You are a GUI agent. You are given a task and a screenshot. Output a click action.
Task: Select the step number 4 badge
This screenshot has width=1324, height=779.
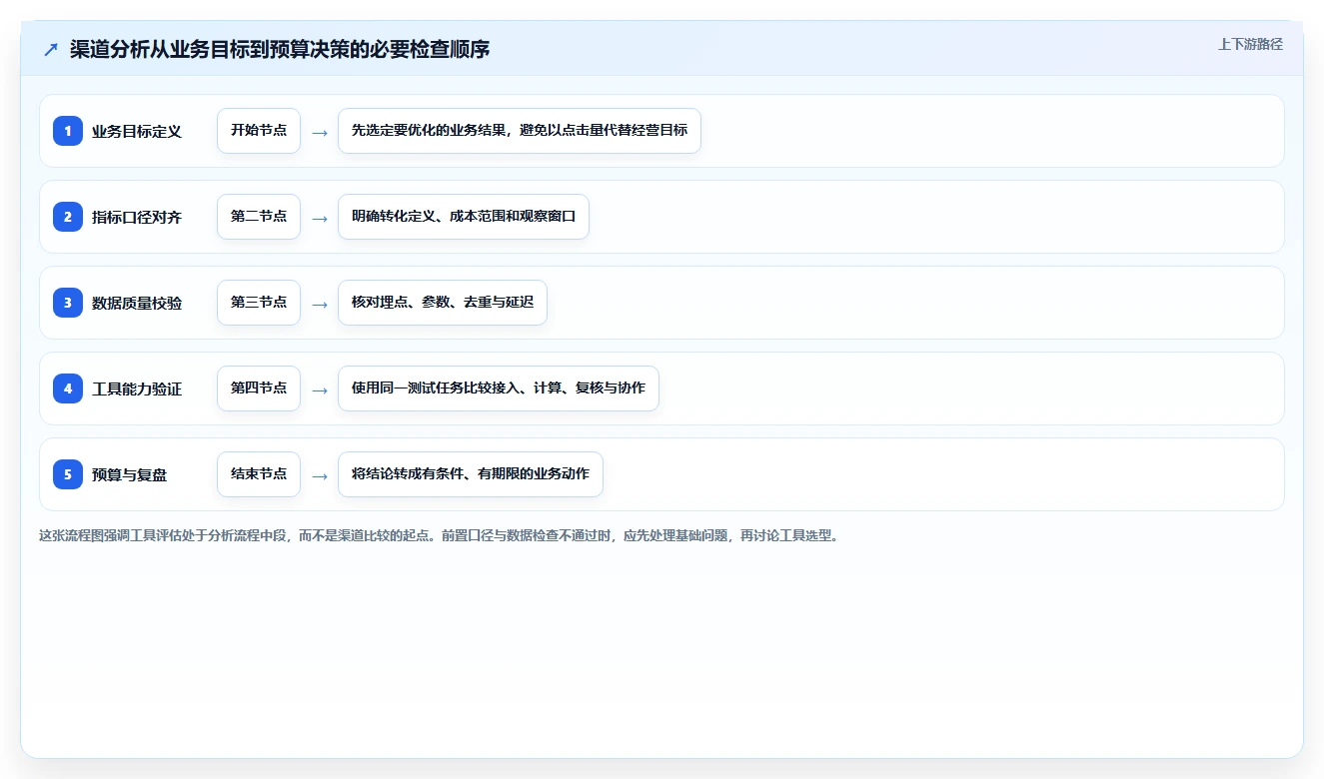pyautogui.click(x=68, y=389)
